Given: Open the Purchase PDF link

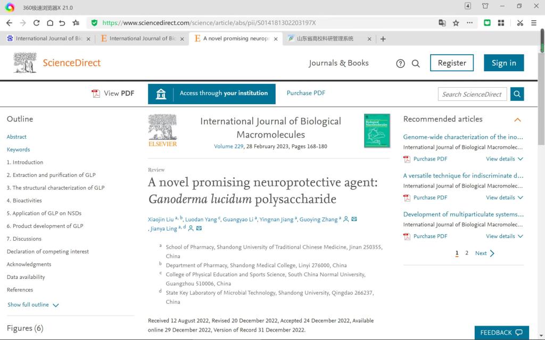Looking at the screenshot, I should (x=305, y=93).
